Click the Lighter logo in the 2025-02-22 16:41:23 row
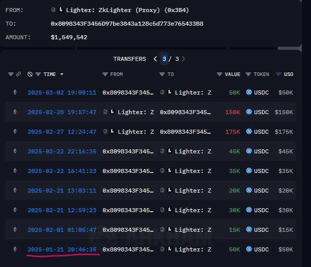Screen dimensions: 311x267 170,170
